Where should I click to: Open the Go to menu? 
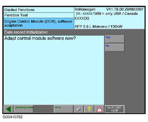point(63,109)
